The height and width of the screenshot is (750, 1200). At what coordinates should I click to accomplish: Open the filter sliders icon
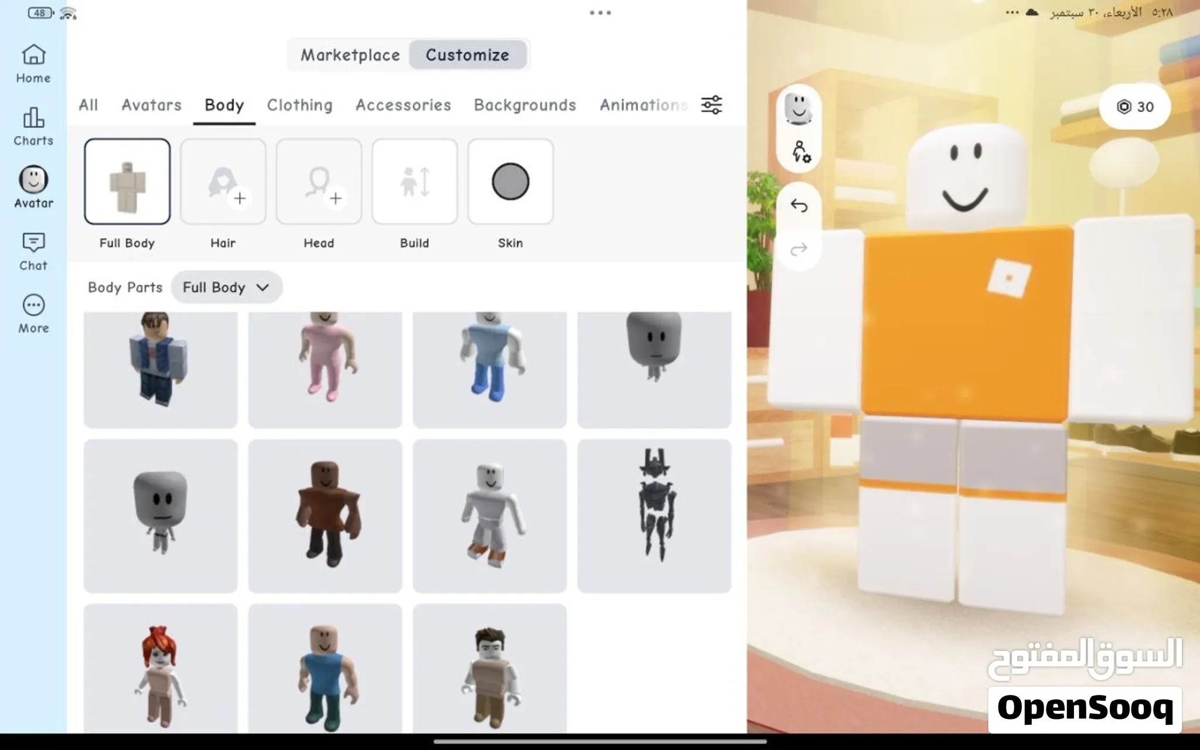pyautogui.click(x=711, y=105)
